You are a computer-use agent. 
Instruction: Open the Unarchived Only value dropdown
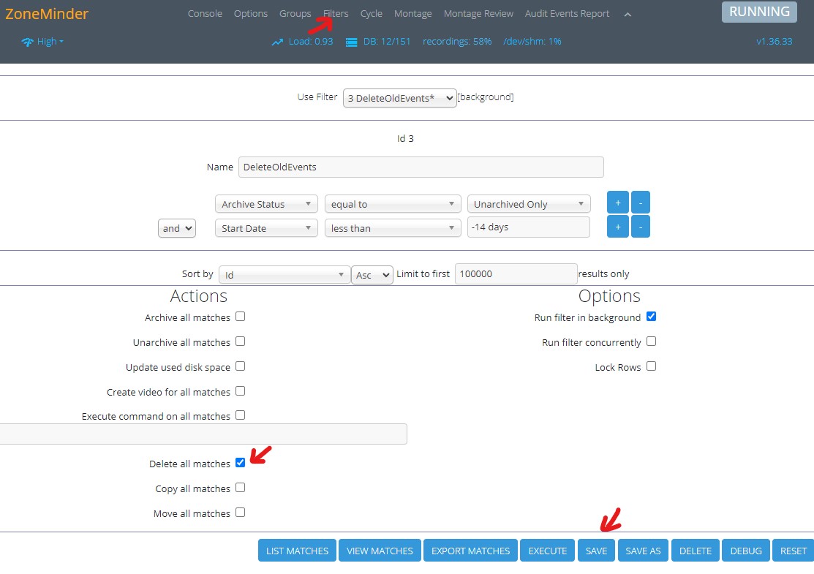coord(528,204)
